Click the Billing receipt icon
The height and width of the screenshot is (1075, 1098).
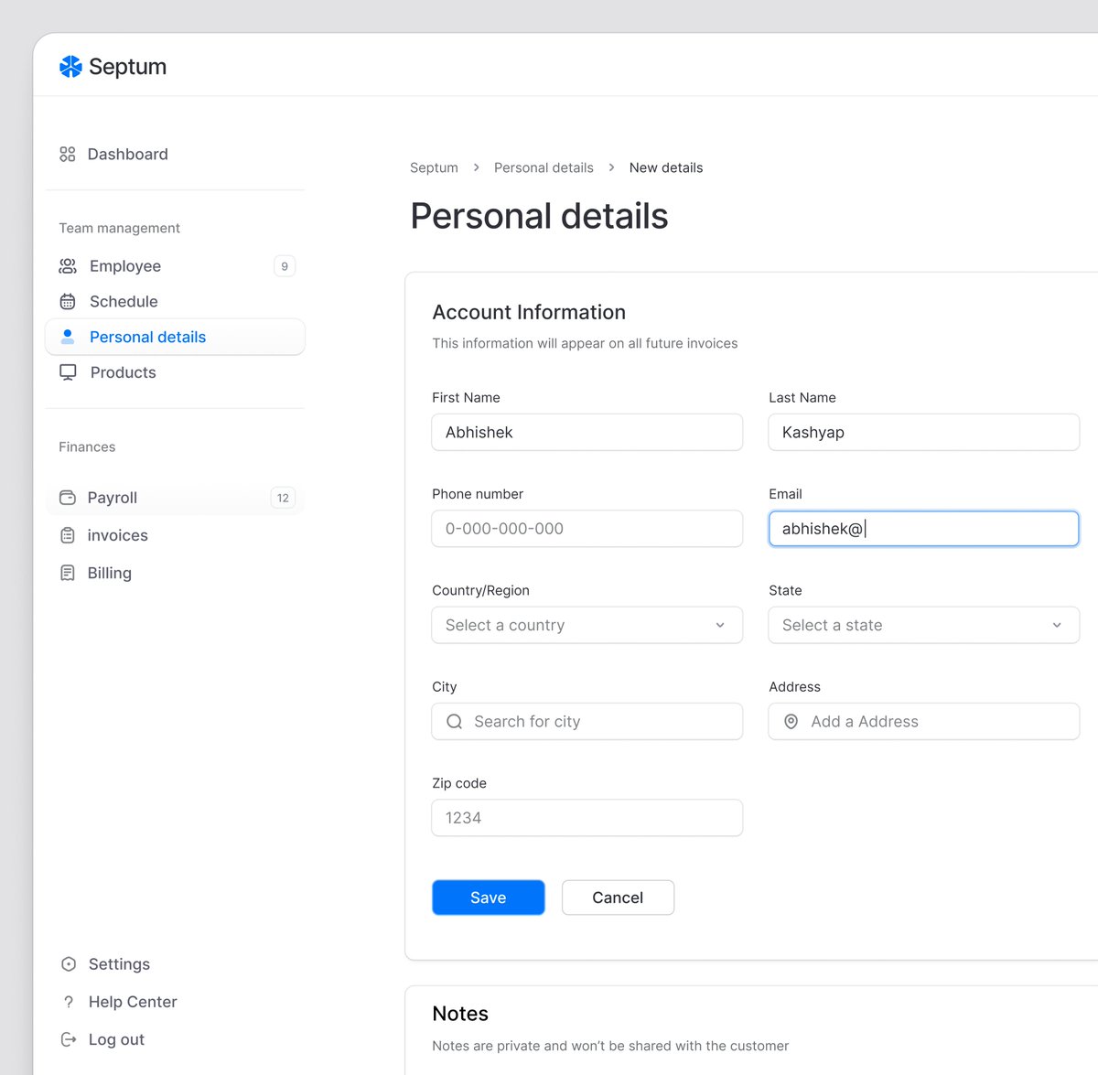[x=67, y=572]
